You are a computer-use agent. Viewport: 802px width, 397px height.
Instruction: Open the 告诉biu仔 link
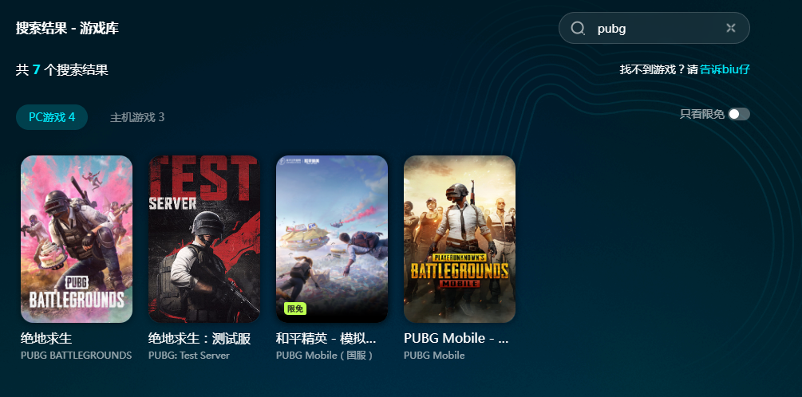pos(725,69)
